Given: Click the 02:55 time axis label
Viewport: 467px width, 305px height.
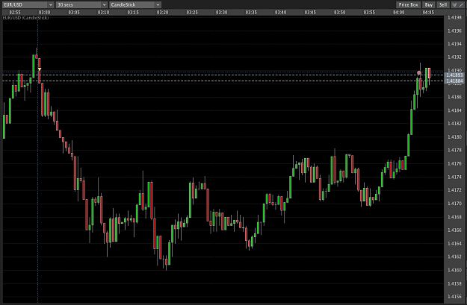Looking at the screenshot, I should [x=15, y=13].
